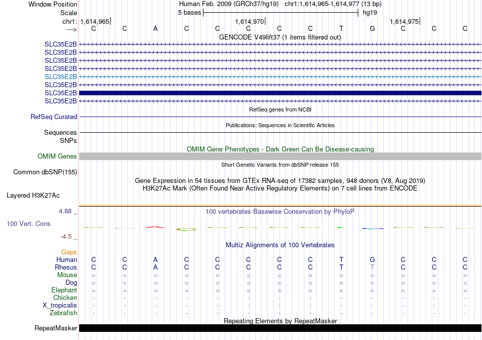Click the "100 Vert. Cons" label
The height and width of the screenshot is (340, 482).
coord(28,223)
